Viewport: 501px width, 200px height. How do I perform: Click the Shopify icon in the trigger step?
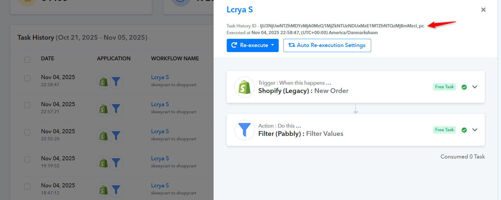pos(244,87)
